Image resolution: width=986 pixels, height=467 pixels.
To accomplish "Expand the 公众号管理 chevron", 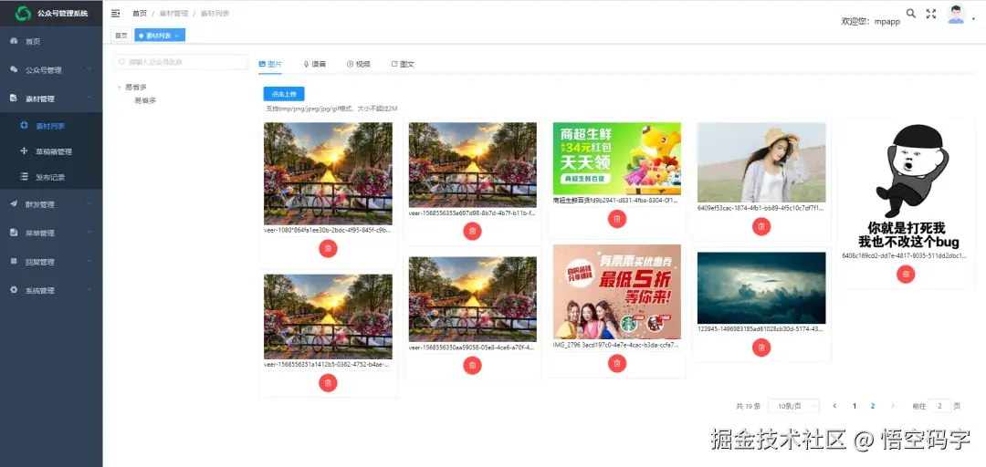I will (89, 69).
